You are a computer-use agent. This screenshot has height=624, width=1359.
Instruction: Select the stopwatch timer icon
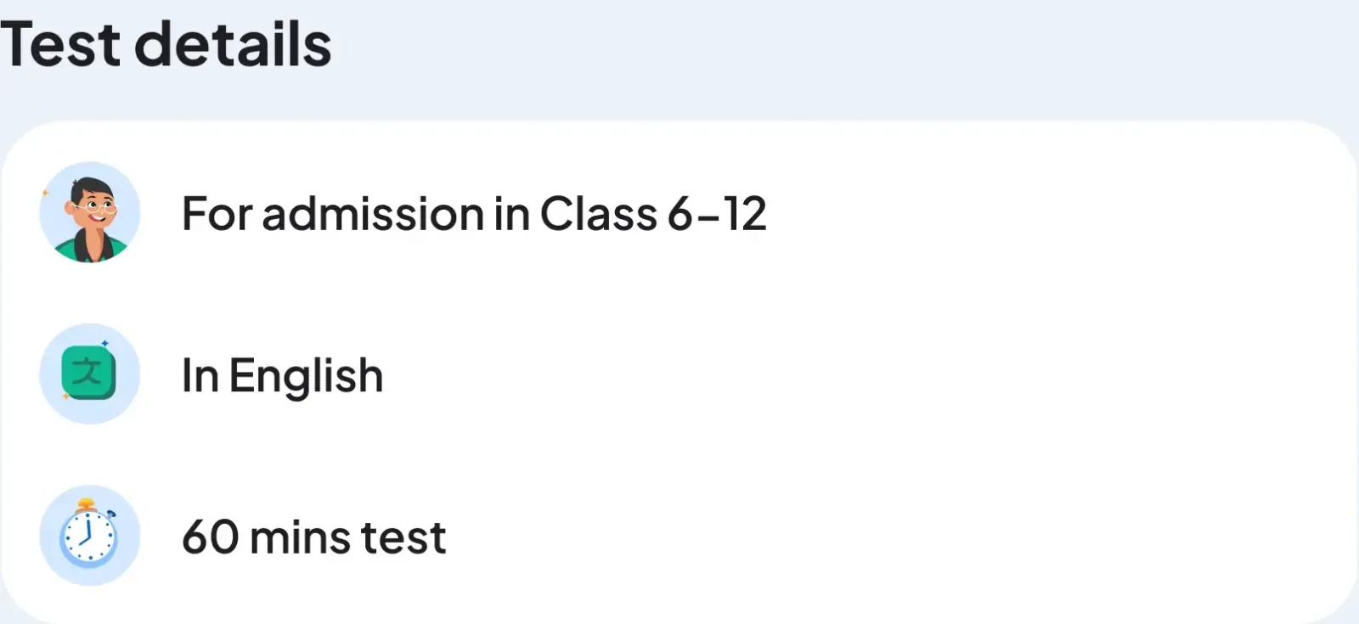[89, 535]
